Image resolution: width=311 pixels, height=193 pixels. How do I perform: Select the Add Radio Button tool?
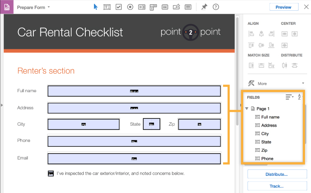[x=130, y=7]
